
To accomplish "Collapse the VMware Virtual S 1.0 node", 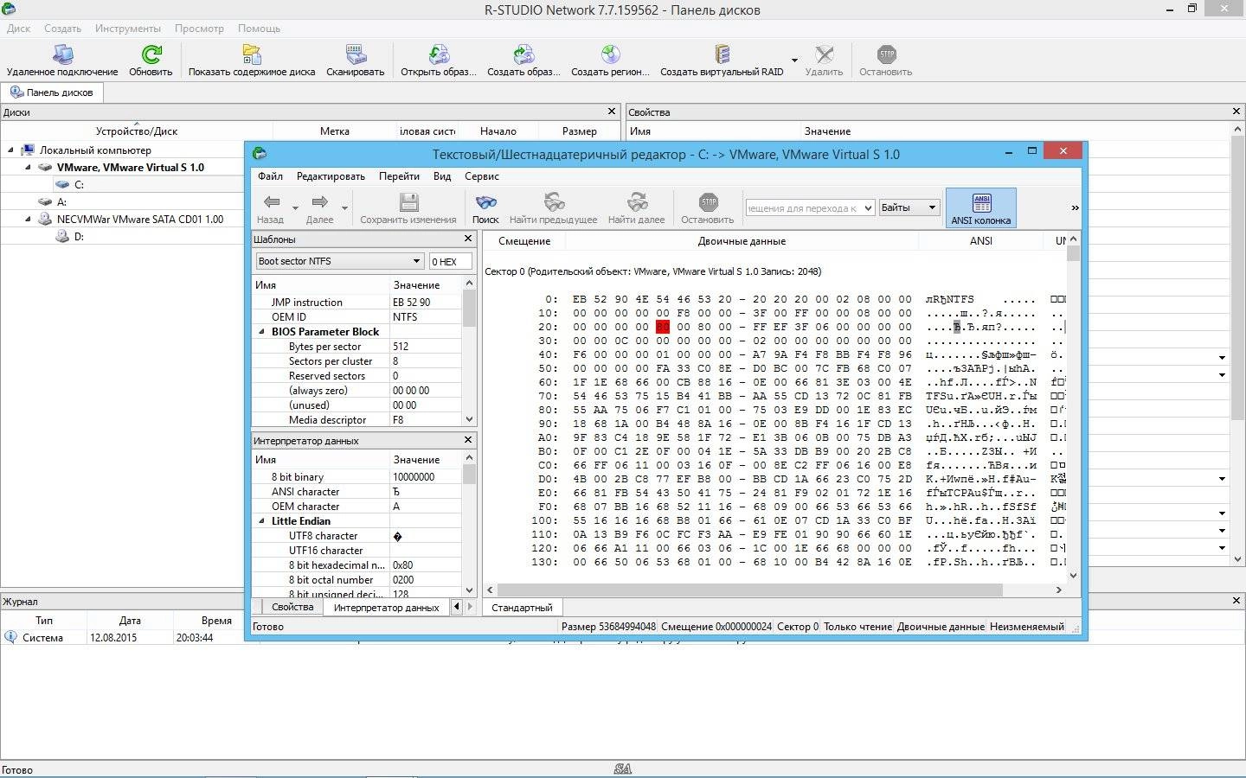I will [29, 168].
